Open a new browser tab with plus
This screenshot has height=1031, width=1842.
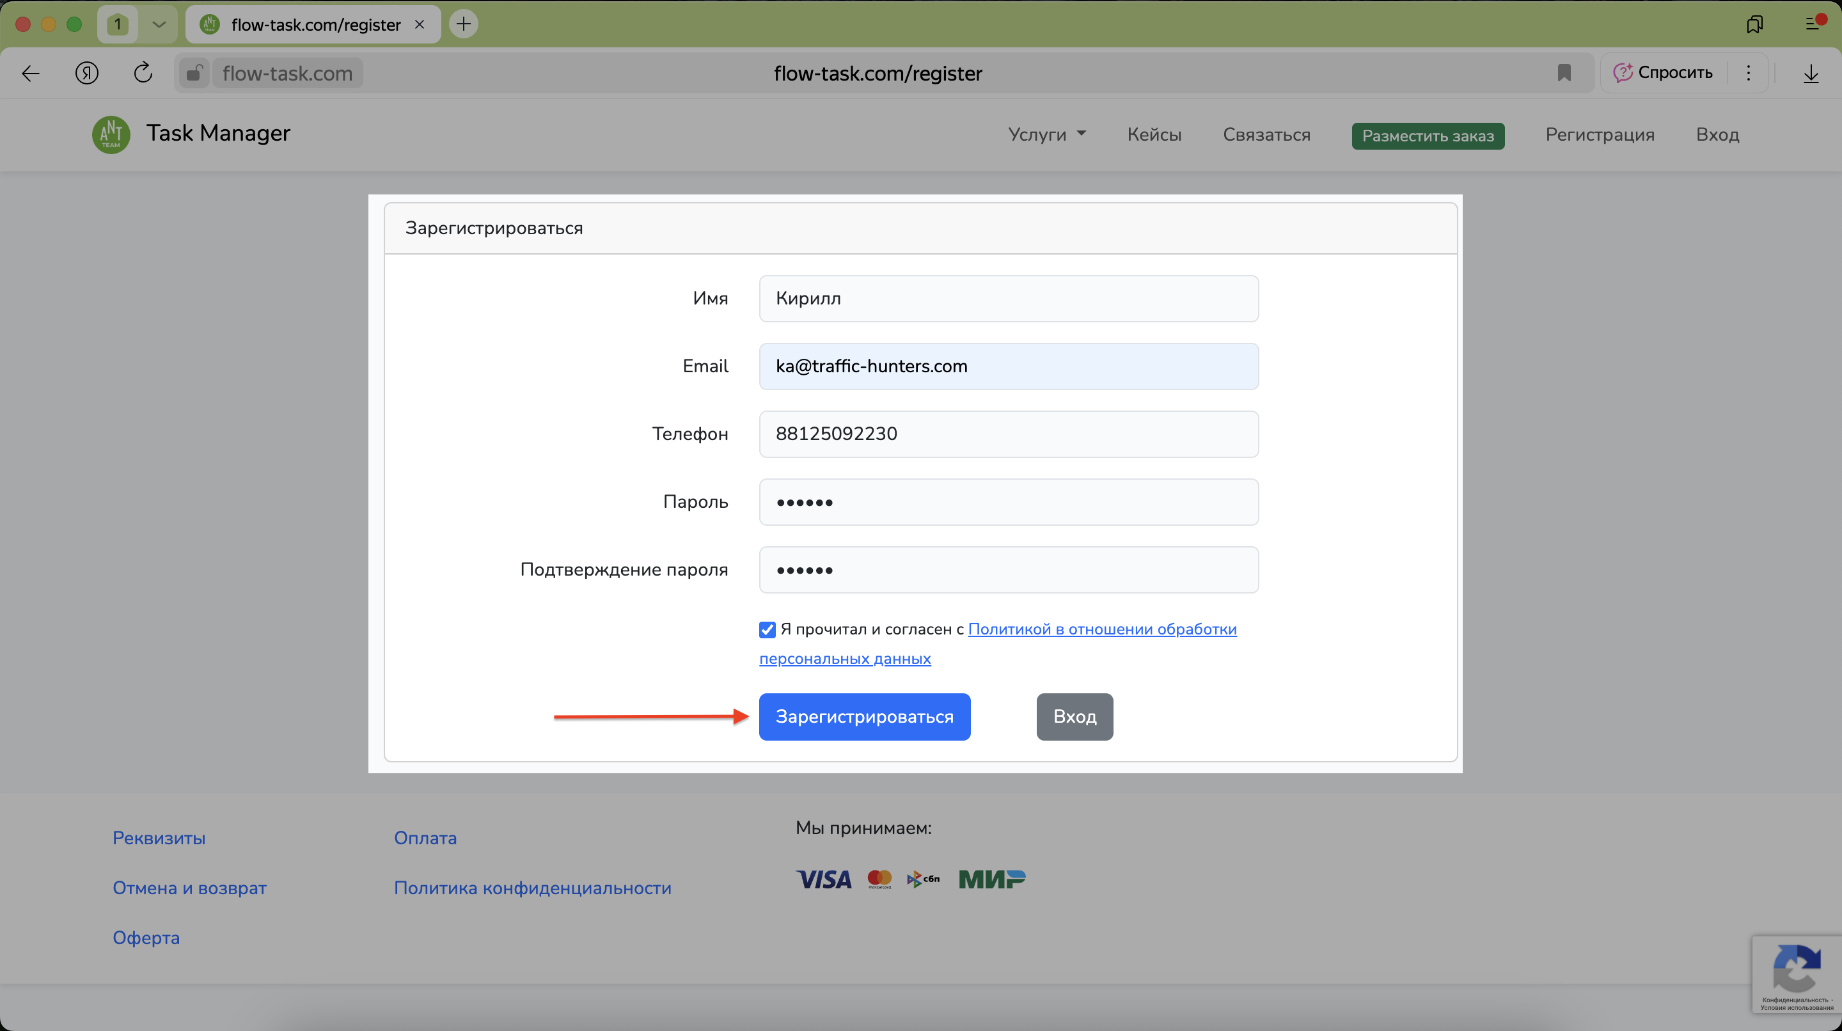click(x=463, y=24)
